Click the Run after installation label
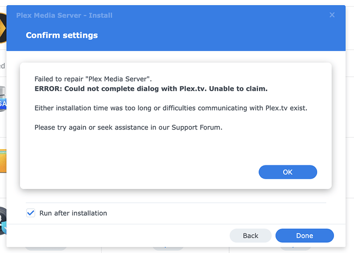 coord(73,213)
